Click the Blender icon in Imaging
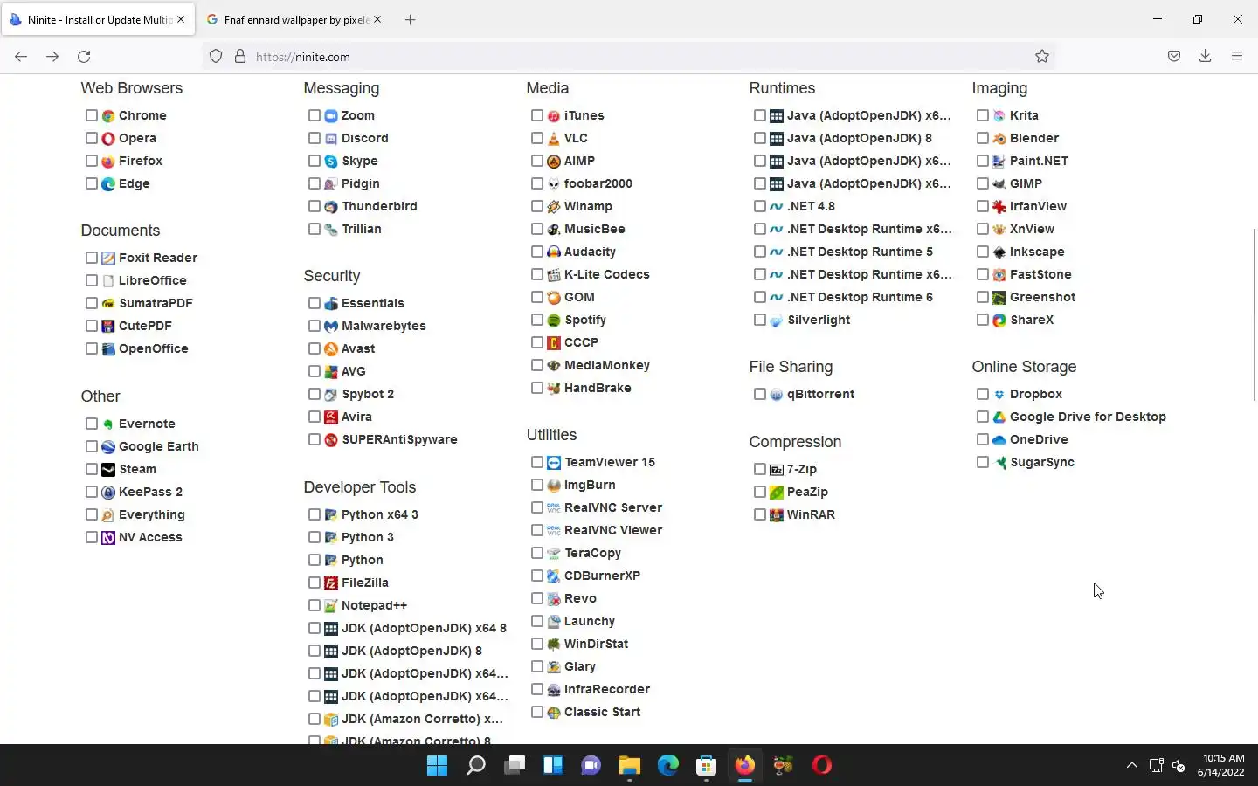This screenshot has height=786, width=1258. [999, 138]
